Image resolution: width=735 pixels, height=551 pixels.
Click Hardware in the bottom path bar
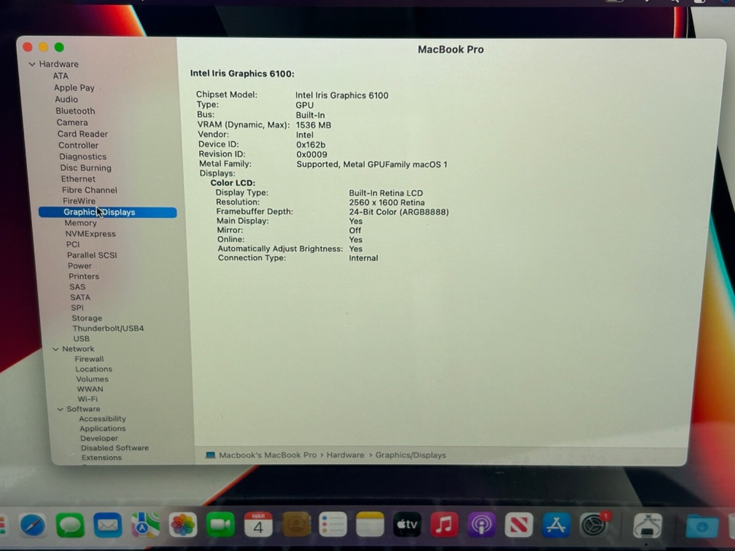click(x=345, y=455)
